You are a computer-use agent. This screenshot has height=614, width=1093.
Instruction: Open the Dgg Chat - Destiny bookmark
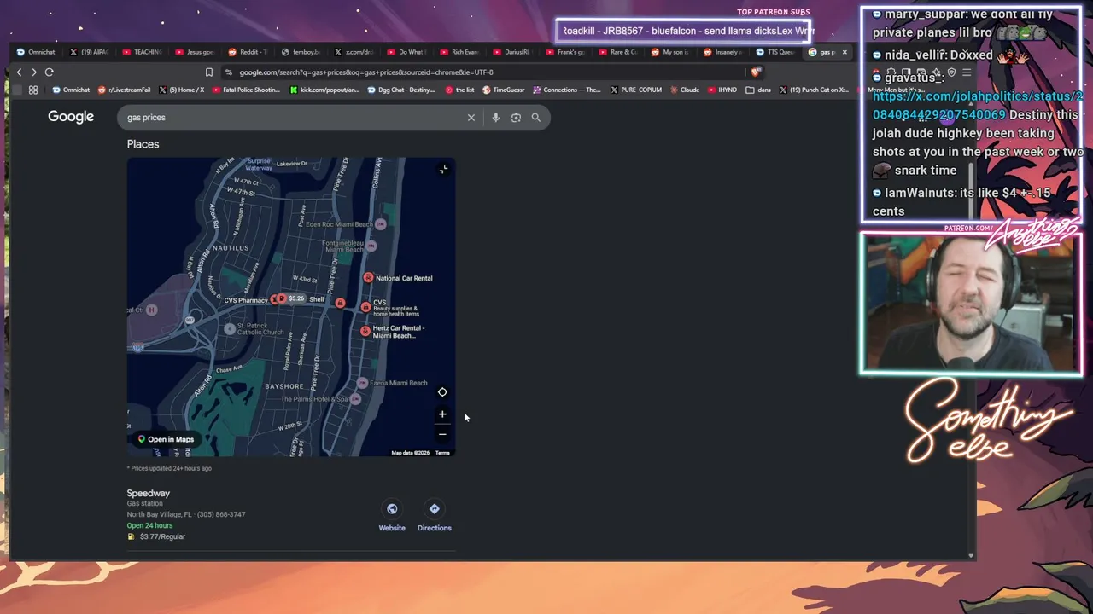tap(401, 90)
